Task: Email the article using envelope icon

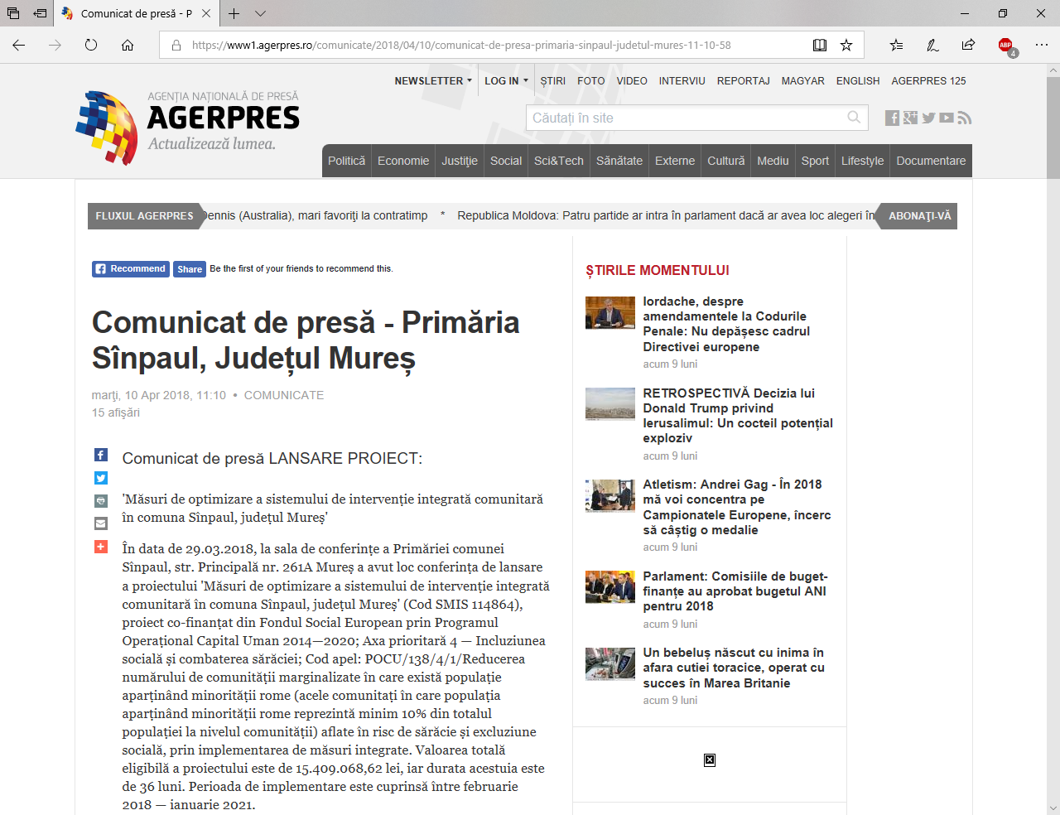Action: click(101, 523)
